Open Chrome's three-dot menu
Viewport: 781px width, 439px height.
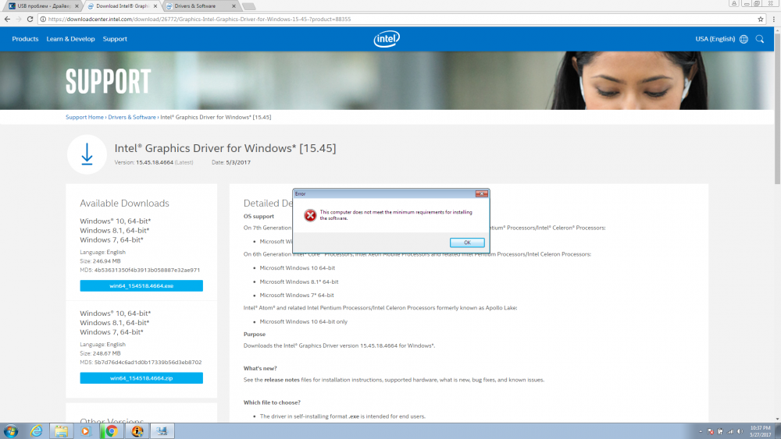[x=773, y=19]
